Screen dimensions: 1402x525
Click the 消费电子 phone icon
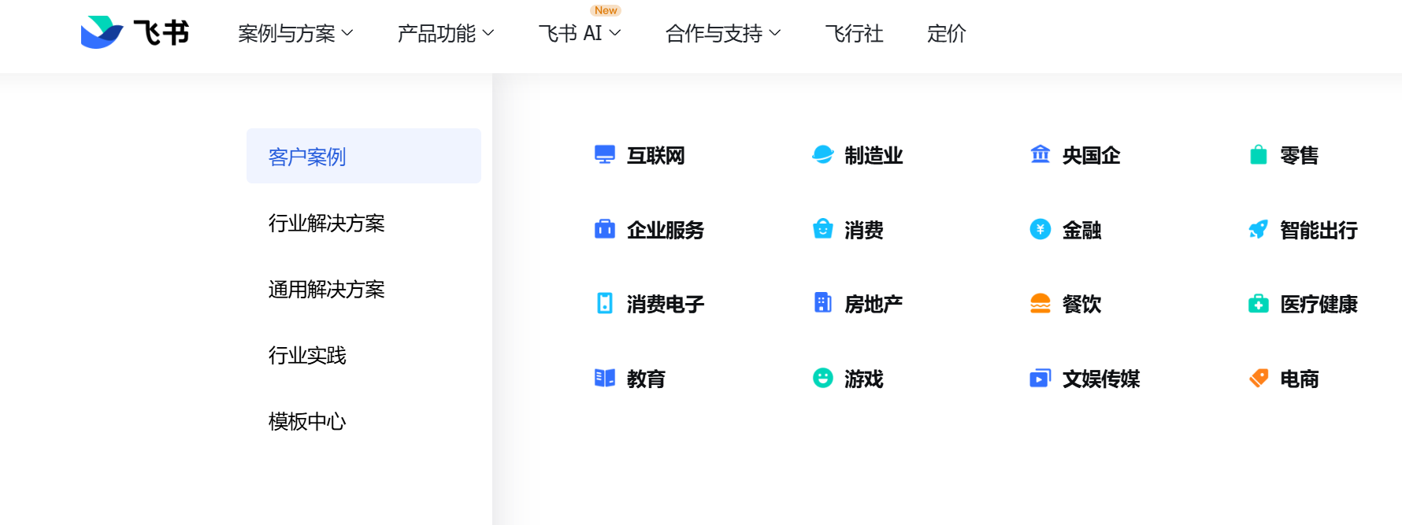tap(605, 303)
